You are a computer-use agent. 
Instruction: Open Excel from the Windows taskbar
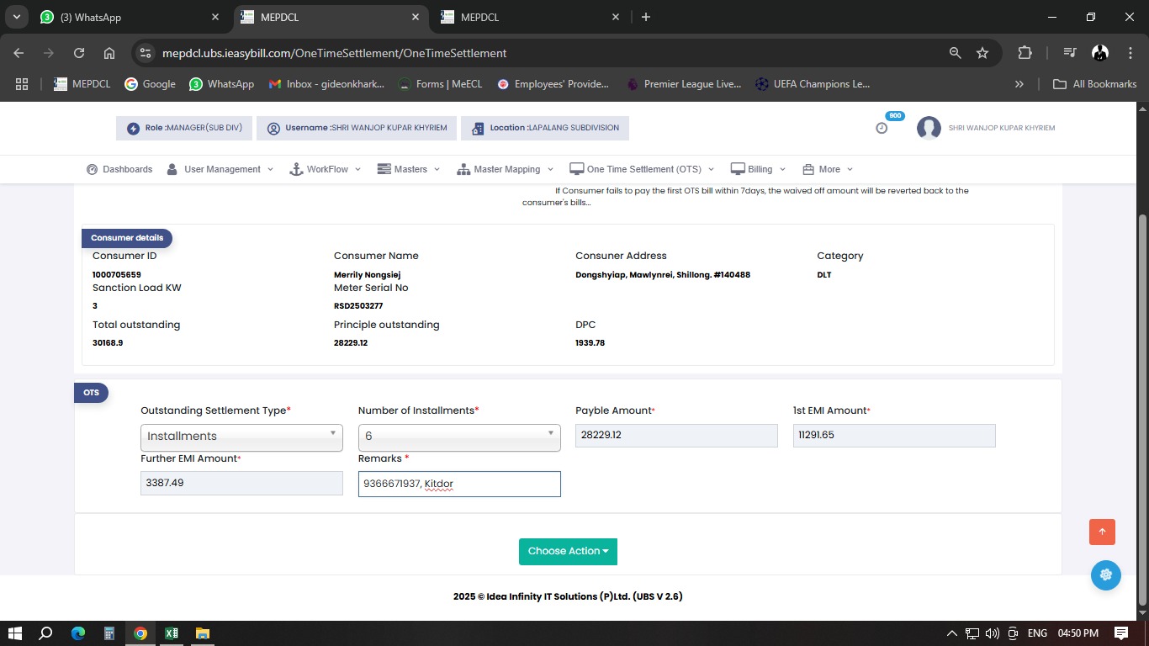coord(172,633)
